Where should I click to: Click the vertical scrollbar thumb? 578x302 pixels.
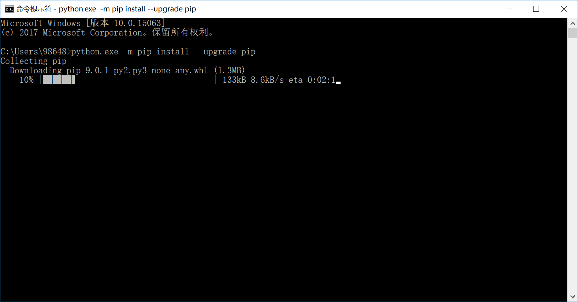pyautogui.click(x=572, y=33)
